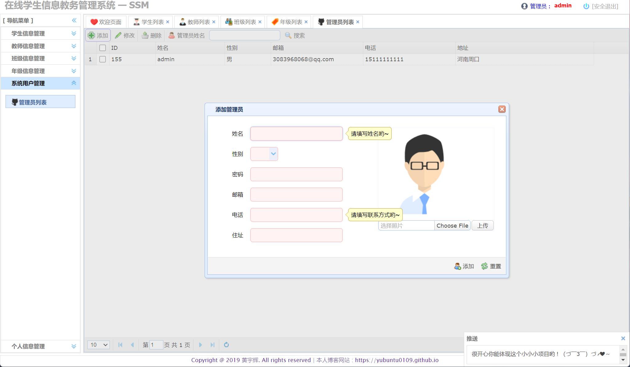Click the 删除 icon to delete selection

click(x=145, y=35)
